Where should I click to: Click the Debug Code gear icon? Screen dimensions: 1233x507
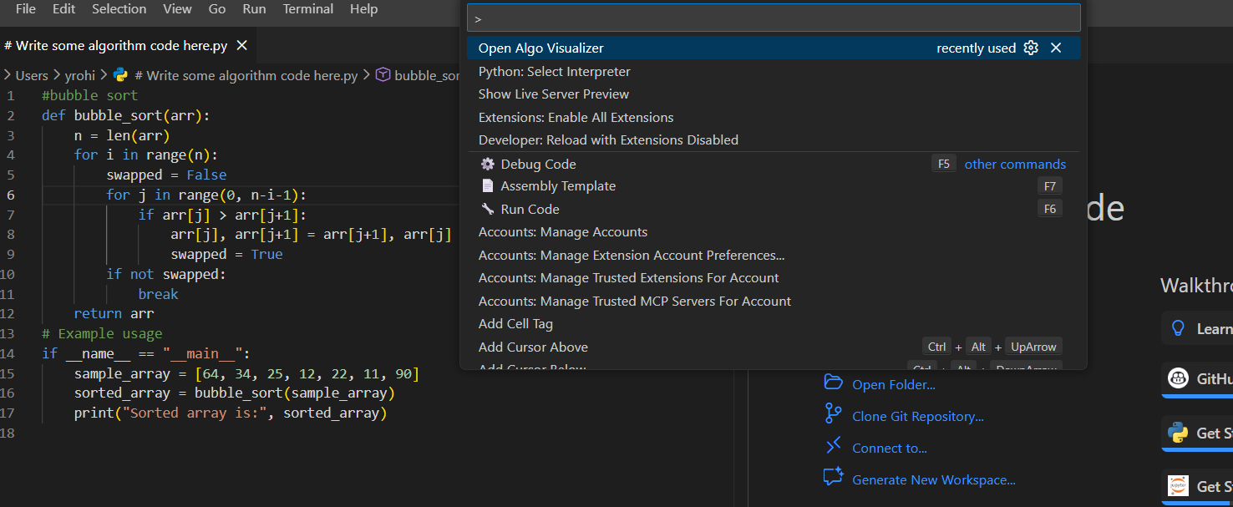[x=488, y=165]
